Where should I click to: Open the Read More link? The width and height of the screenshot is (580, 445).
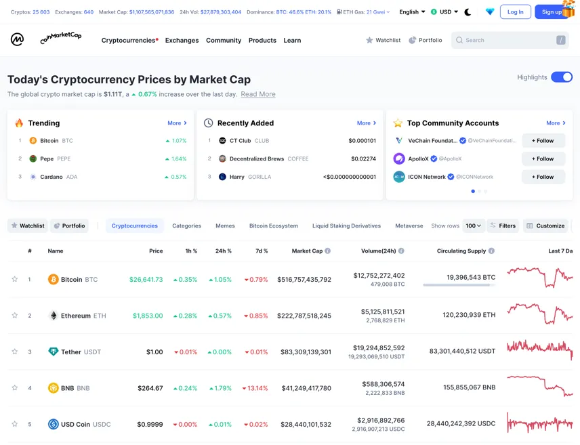[258, 94]
